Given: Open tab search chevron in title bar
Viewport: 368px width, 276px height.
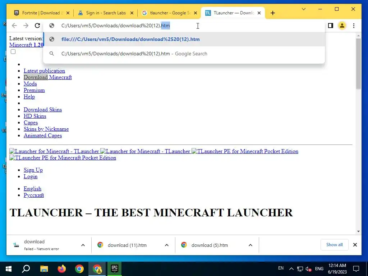Looking at the screenshot, I should pyautogui.click(x=303, y=9).
